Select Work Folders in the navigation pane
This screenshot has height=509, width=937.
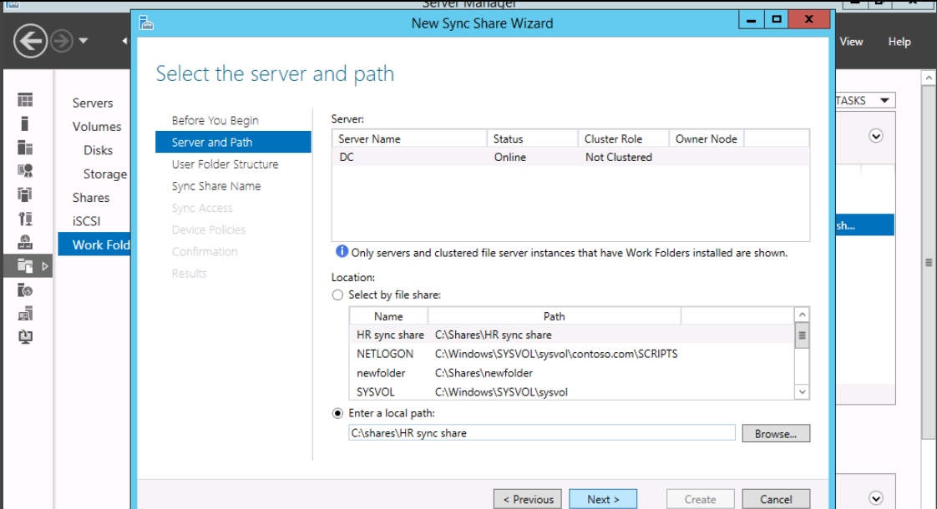(x=94, y=245)
